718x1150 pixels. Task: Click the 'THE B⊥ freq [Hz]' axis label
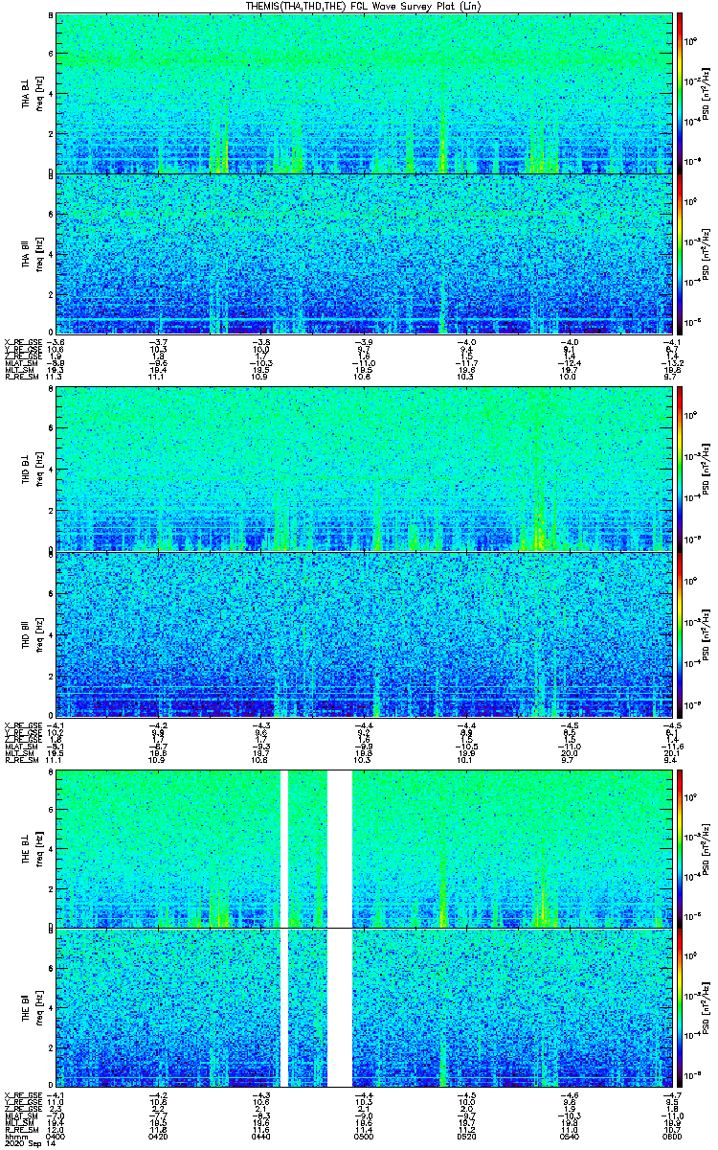[x=32, y=849]
